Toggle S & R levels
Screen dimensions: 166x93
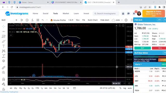click(x=71, y=20)
